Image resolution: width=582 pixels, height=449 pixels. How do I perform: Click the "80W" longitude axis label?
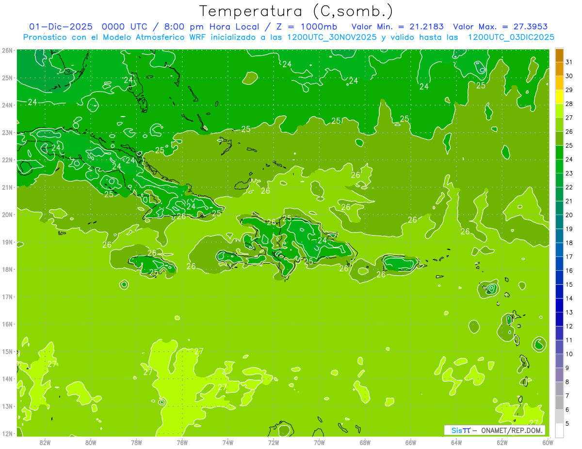(91, 442)
